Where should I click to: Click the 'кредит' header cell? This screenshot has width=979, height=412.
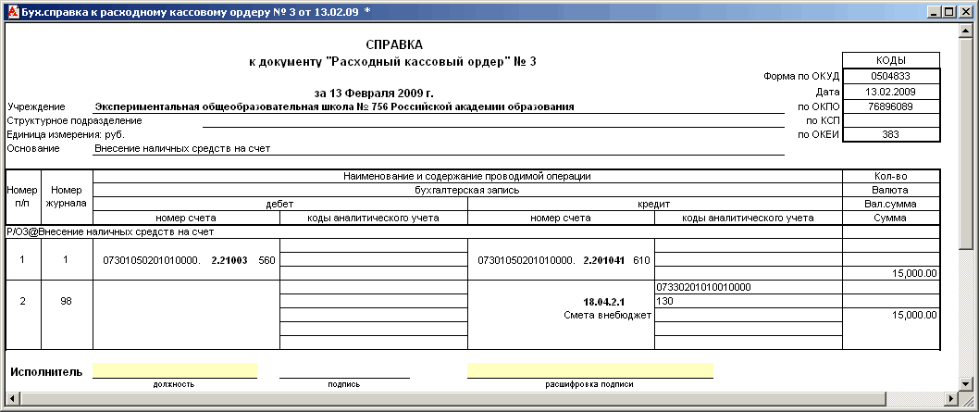tap(655, 204)
